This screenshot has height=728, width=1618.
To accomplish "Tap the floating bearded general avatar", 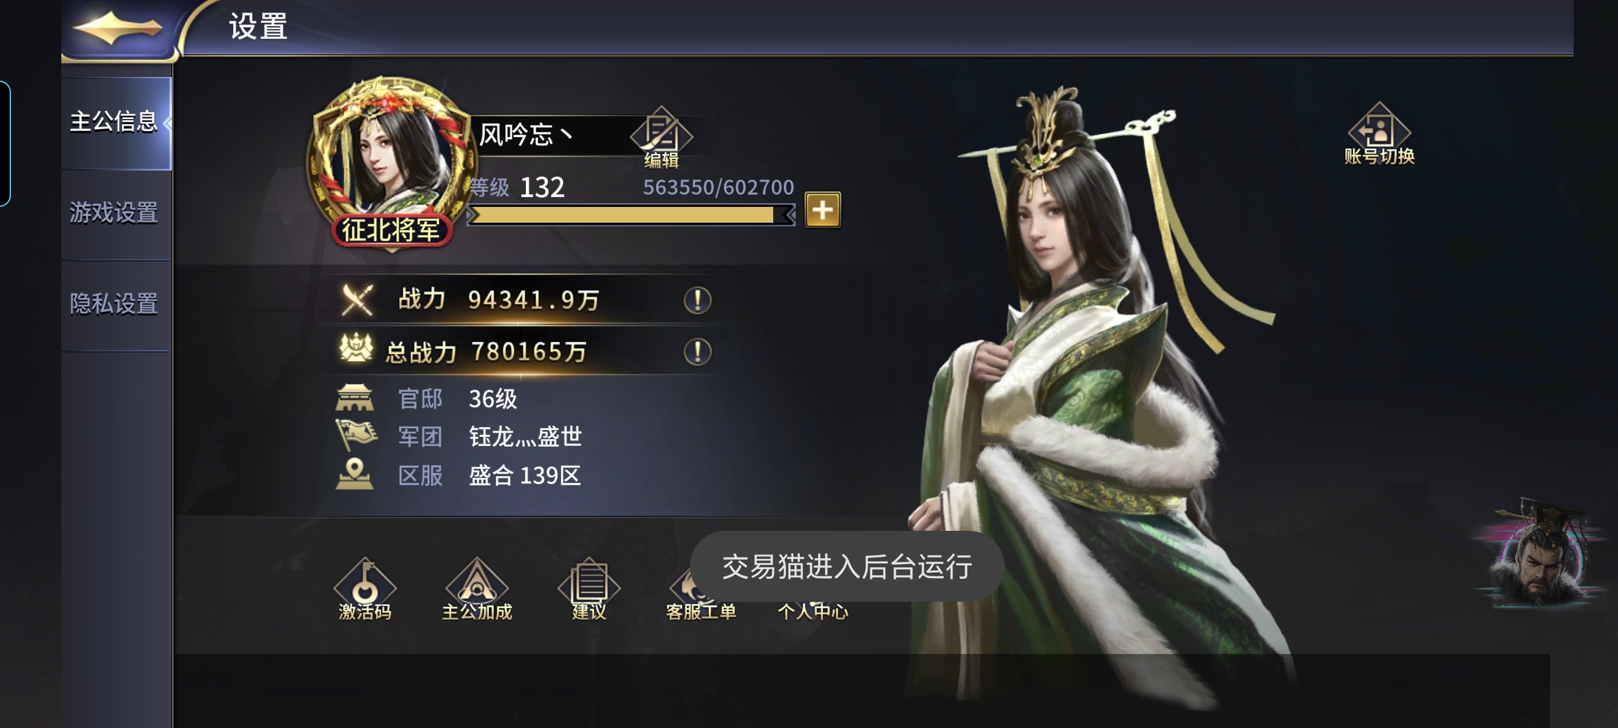I will tap(1540, 553).
